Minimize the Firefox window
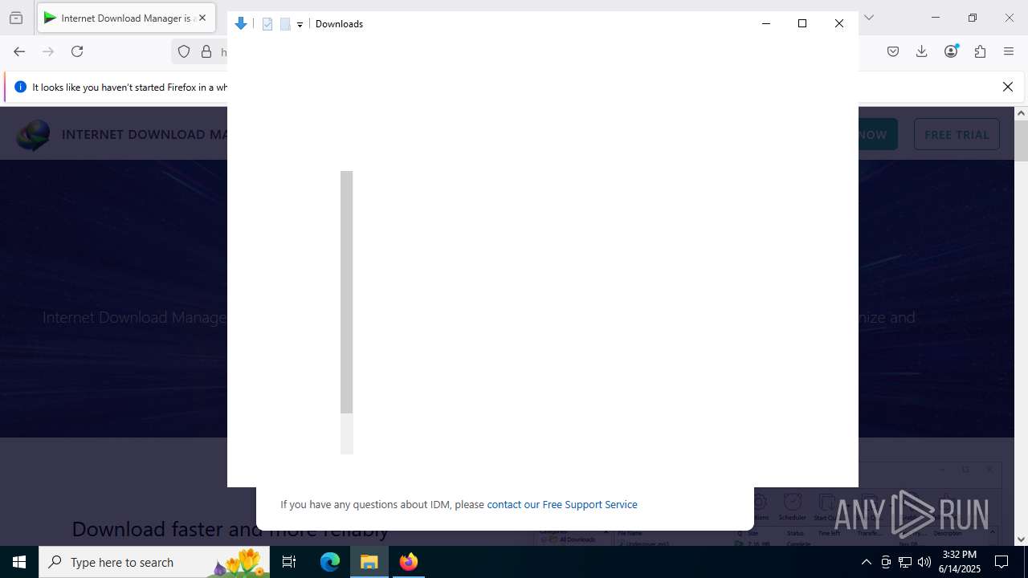 [936, 18]
